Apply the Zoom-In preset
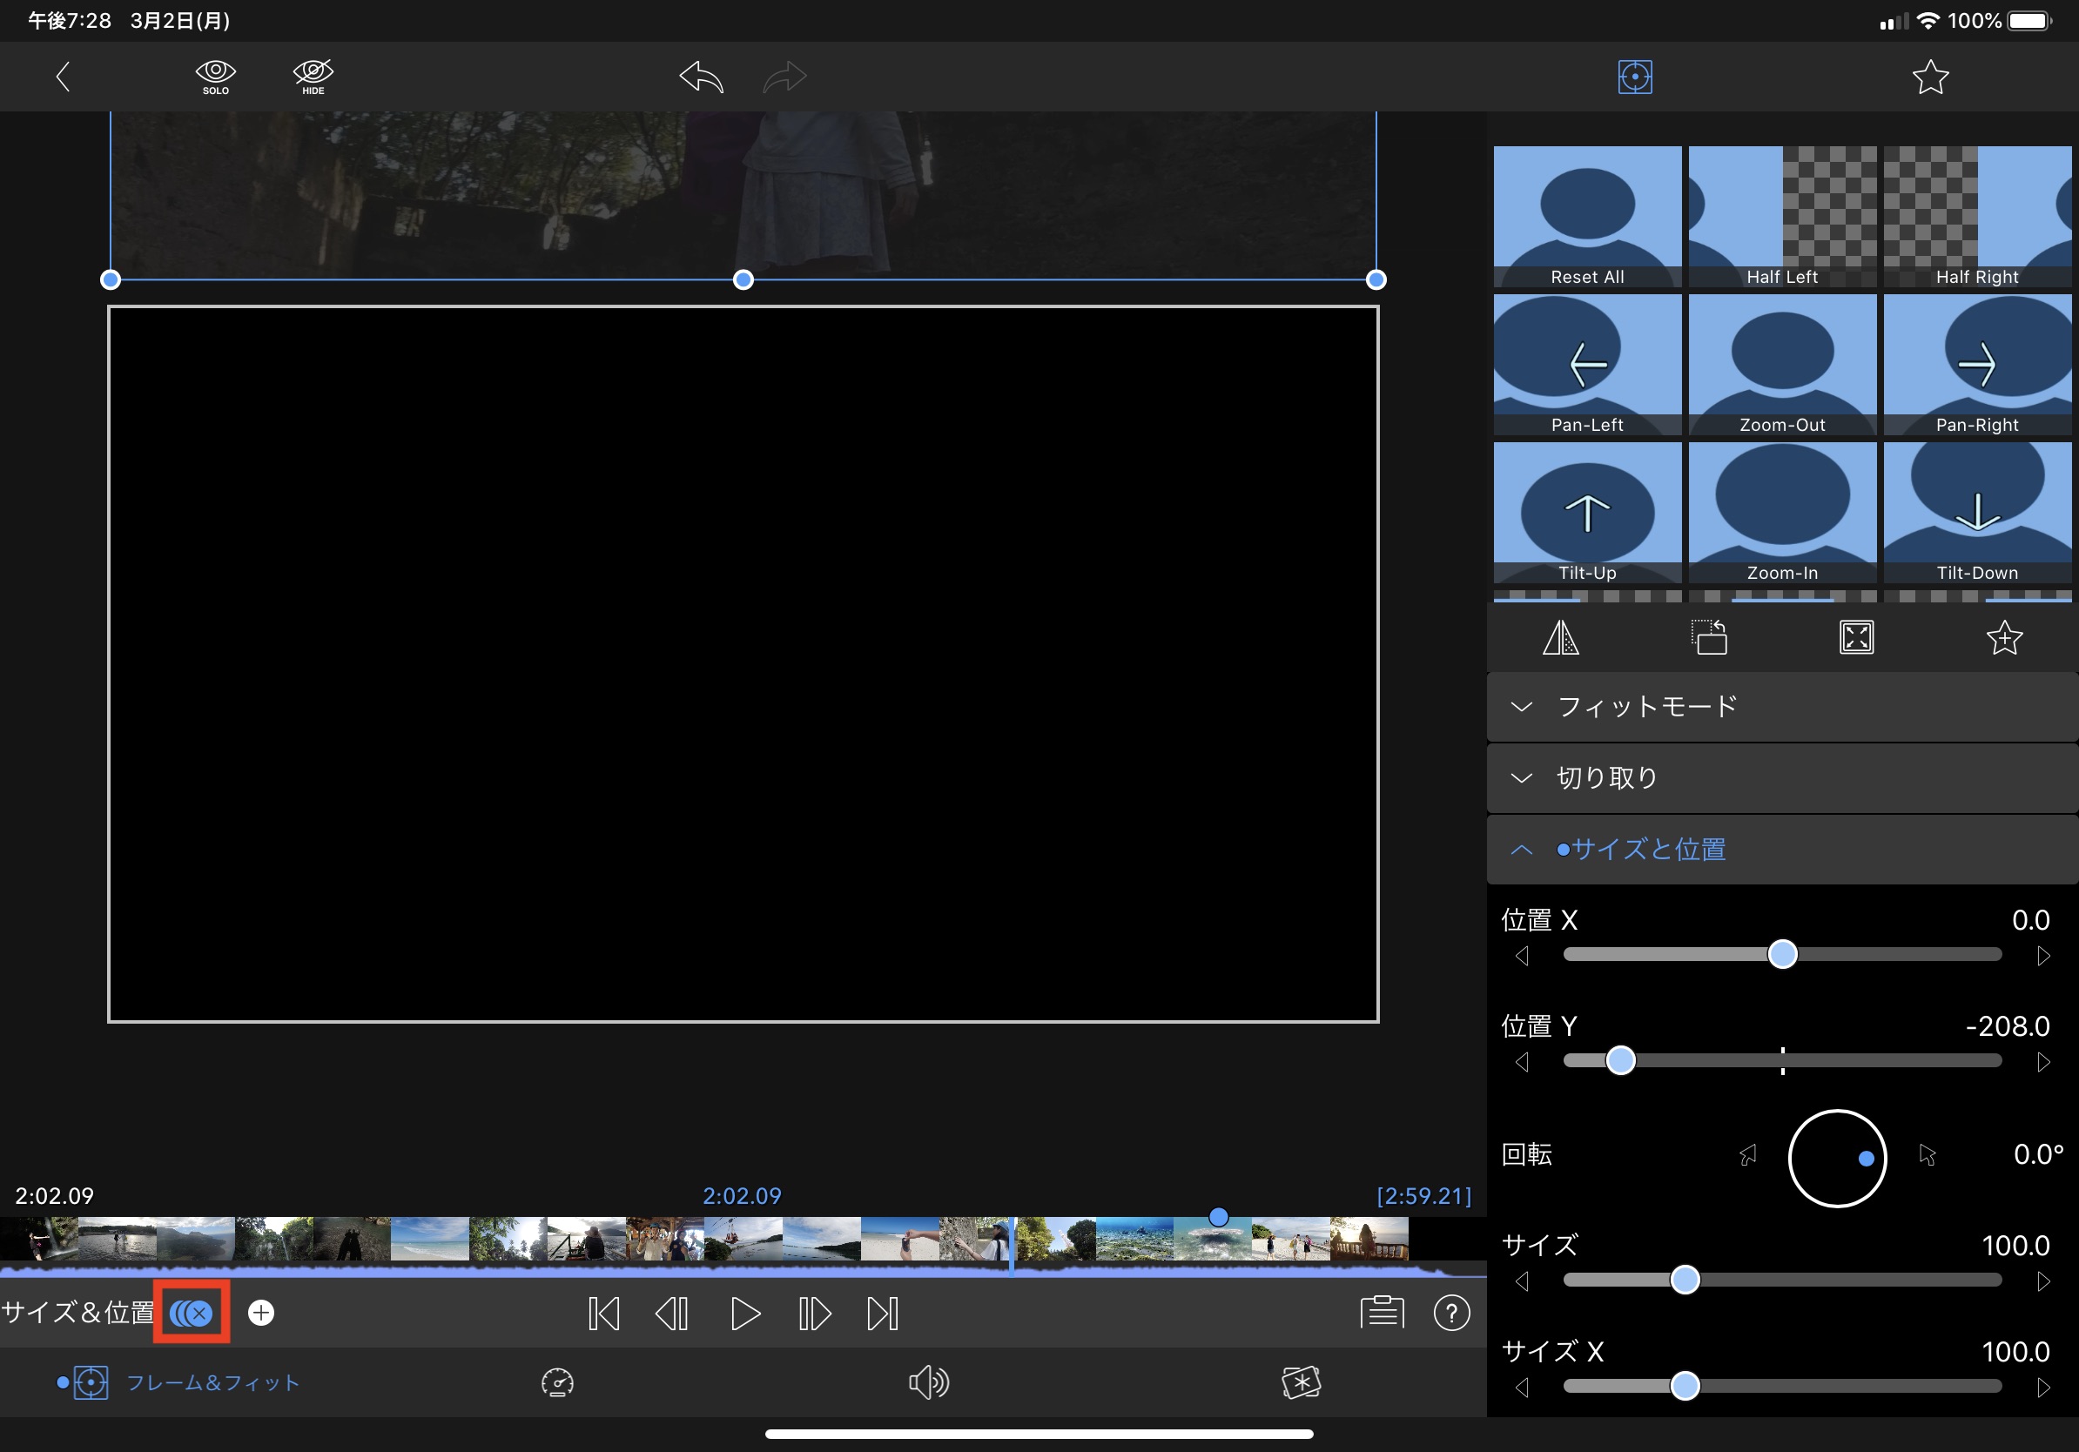2079x1452 pixels. (1781, 513)
